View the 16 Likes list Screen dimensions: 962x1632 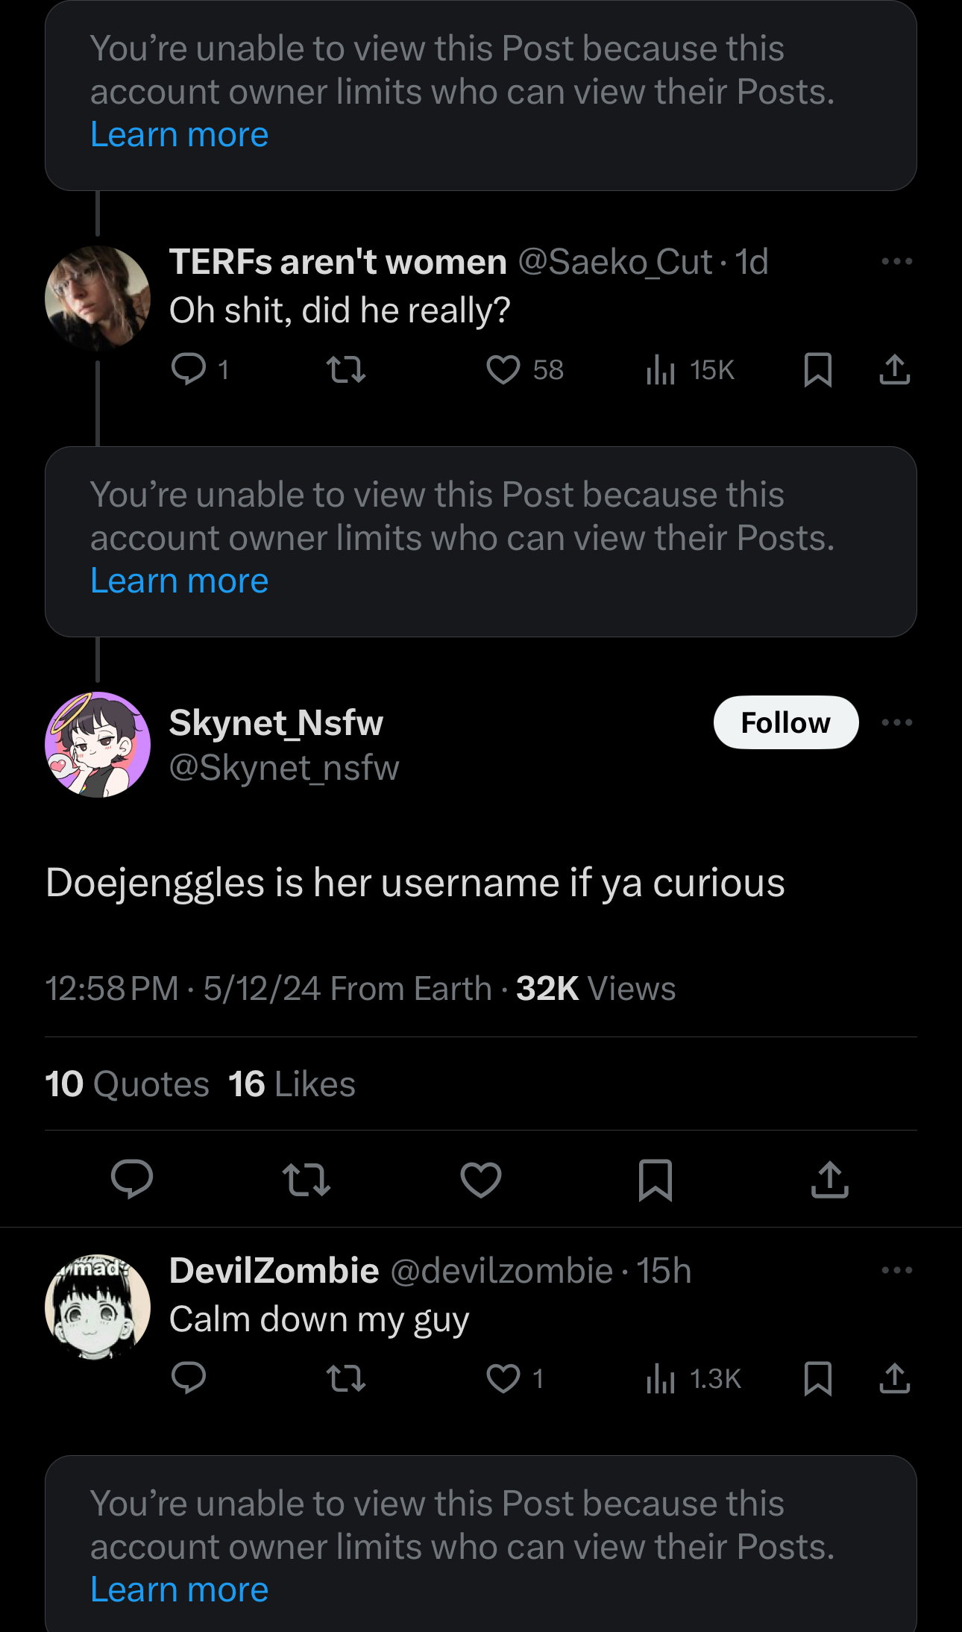pyautogui.click(x=292, y=1084)
